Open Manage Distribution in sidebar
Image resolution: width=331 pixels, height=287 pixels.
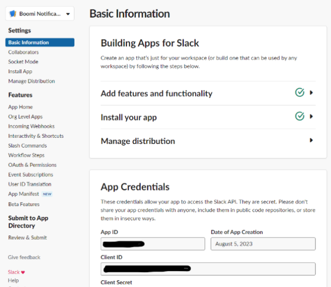point(31,81)
